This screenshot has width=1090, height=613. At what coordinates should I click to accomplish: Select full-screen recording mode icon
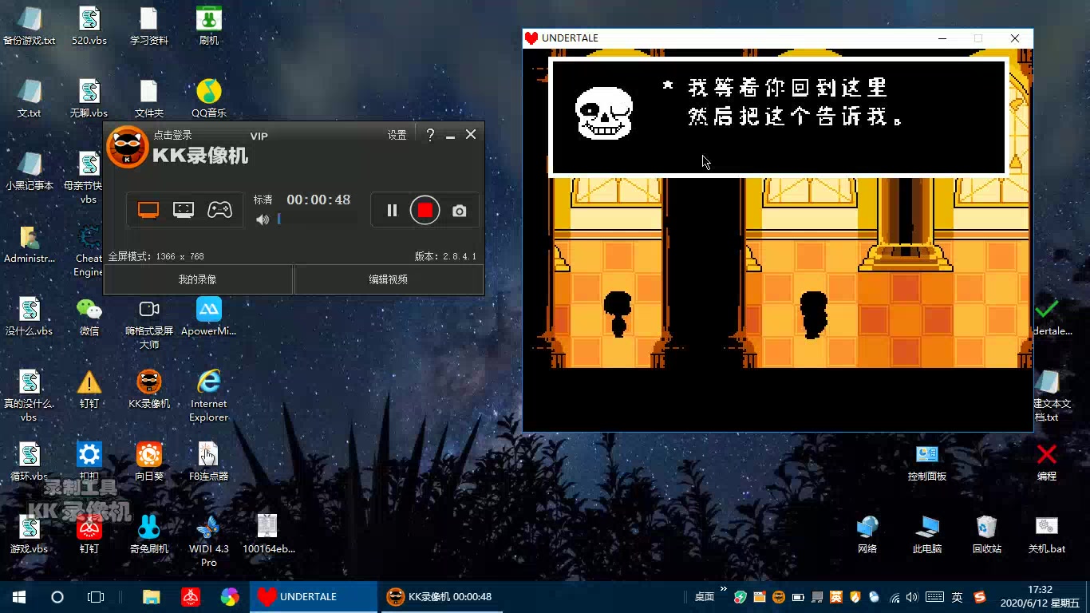148,210
